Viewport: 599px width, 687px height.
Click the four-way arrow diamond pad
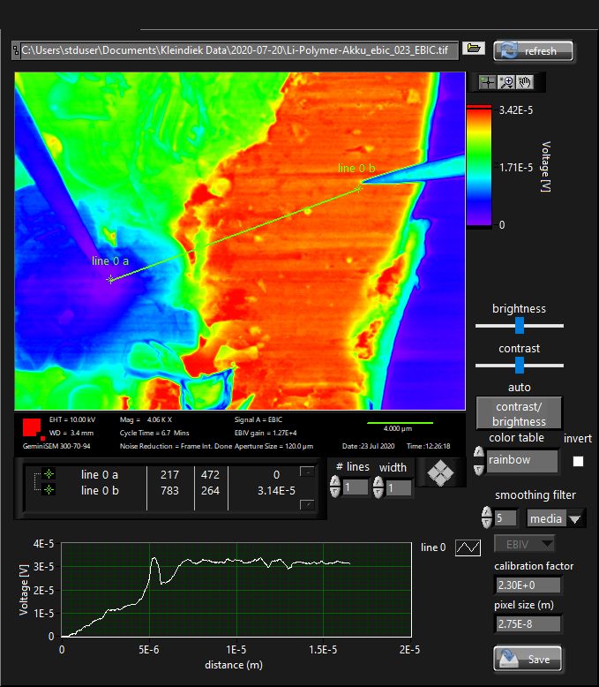point(441,474)
